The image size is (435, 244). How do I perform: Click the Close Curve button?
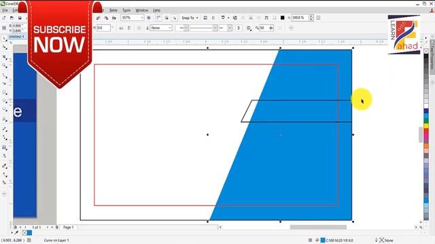239,28
